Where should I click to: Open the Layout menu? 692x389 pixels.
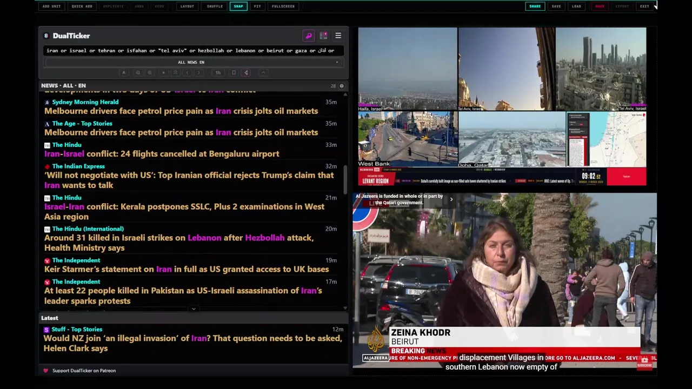(x=187, y=6)
